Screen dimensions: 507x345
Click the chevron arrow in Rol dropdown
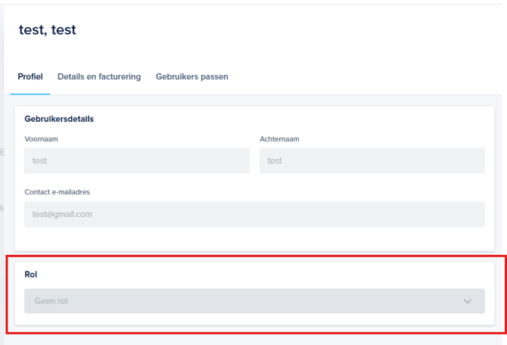(468, 301)
